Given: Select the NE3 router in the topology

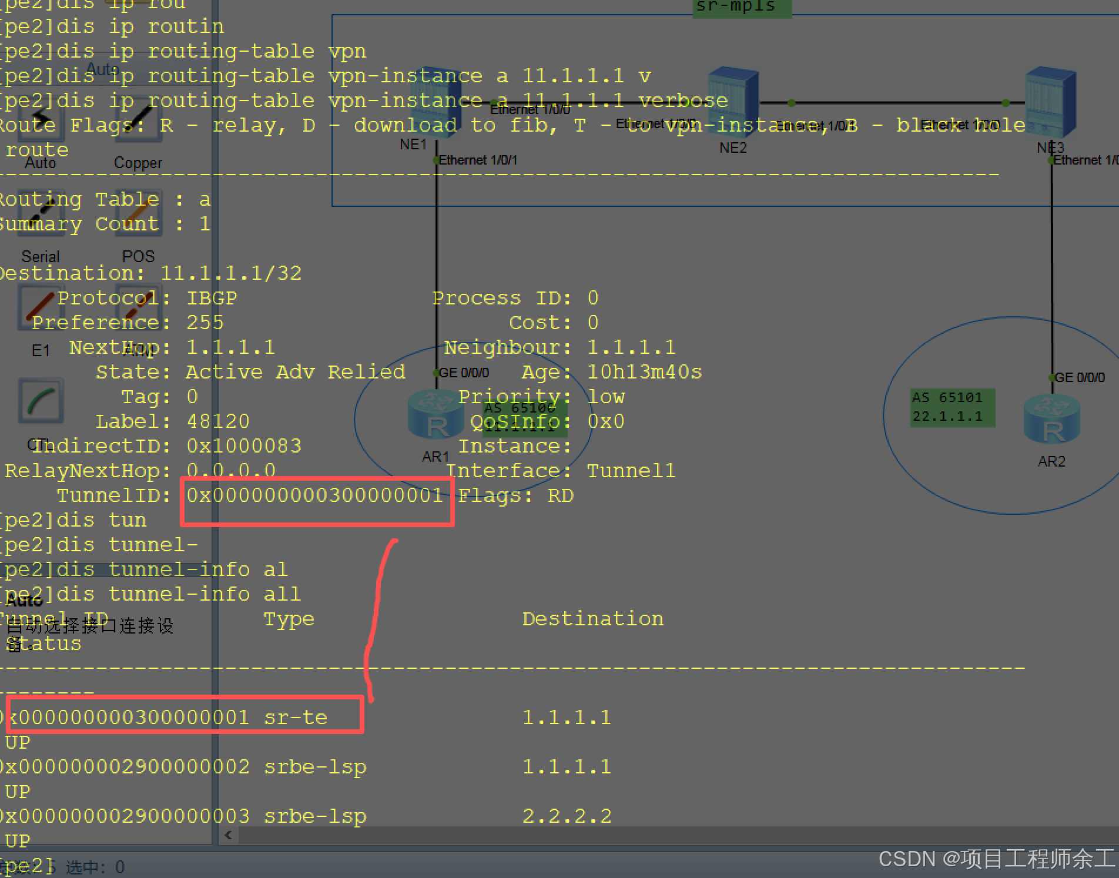Looking at the screenshot, I should click(x=1051, y=102).
